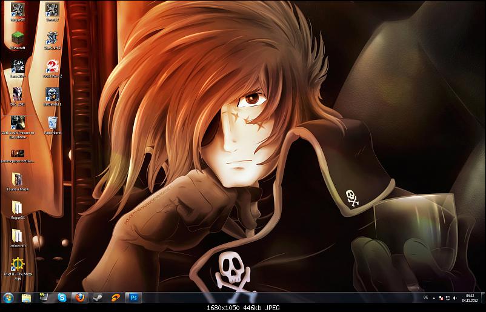Image resolution: width=486 pixels, height=312 pixels.
Task: Open Steam from the taskbar
Action: (98, 297)
